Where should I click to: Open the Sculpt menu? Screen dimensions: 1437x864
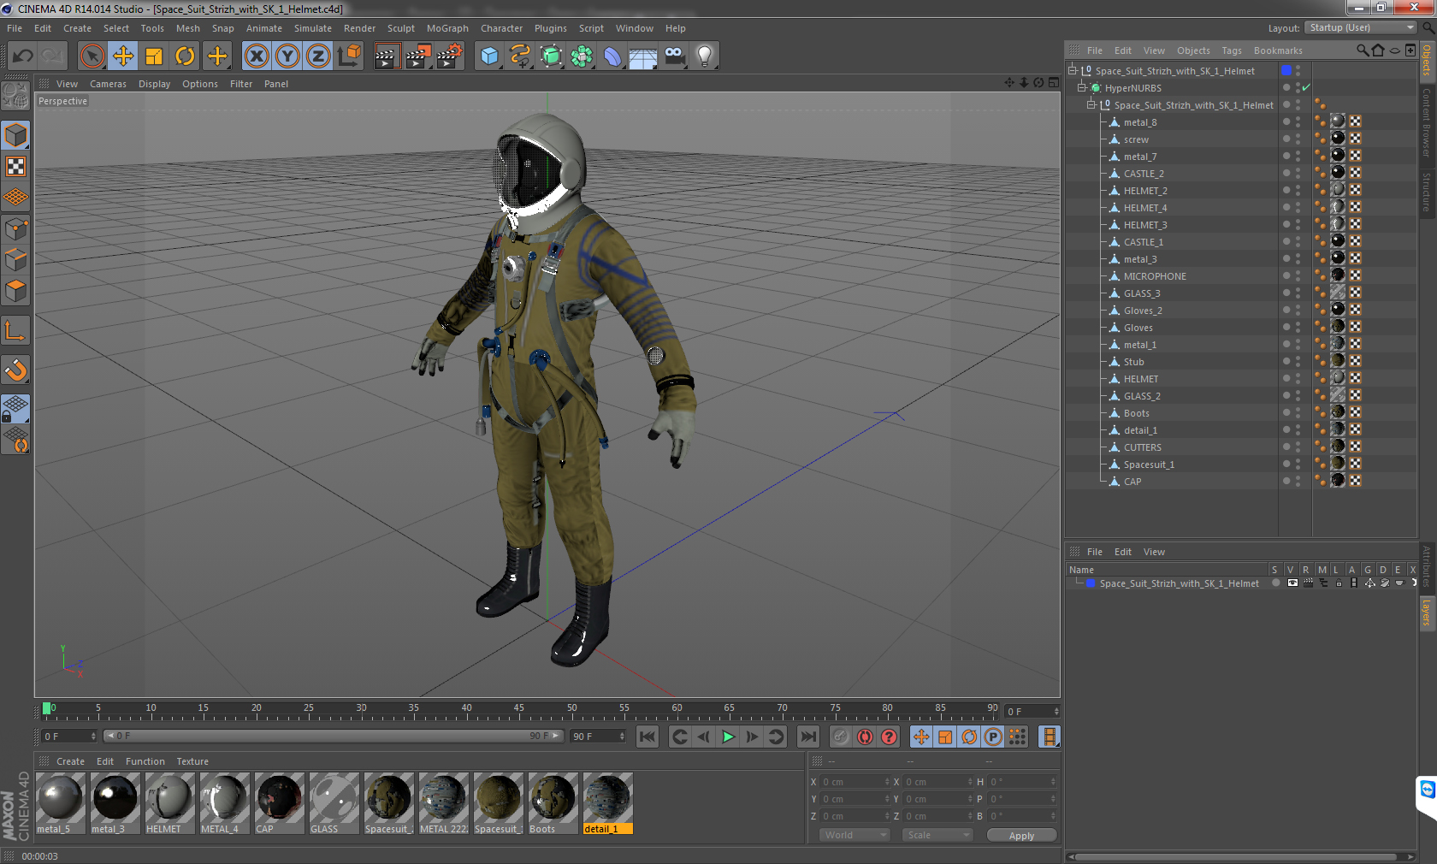coord(400,28)
